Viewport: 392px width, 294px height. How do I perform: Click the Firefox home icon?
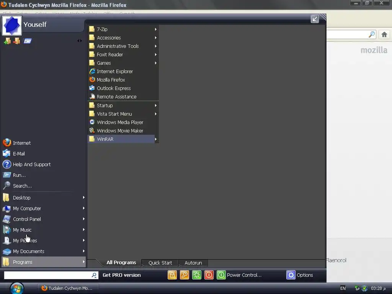(x=384, y=34)
